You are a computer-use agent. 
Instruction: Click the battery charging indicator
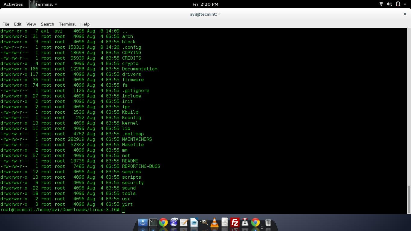click(x=398, y=4)
